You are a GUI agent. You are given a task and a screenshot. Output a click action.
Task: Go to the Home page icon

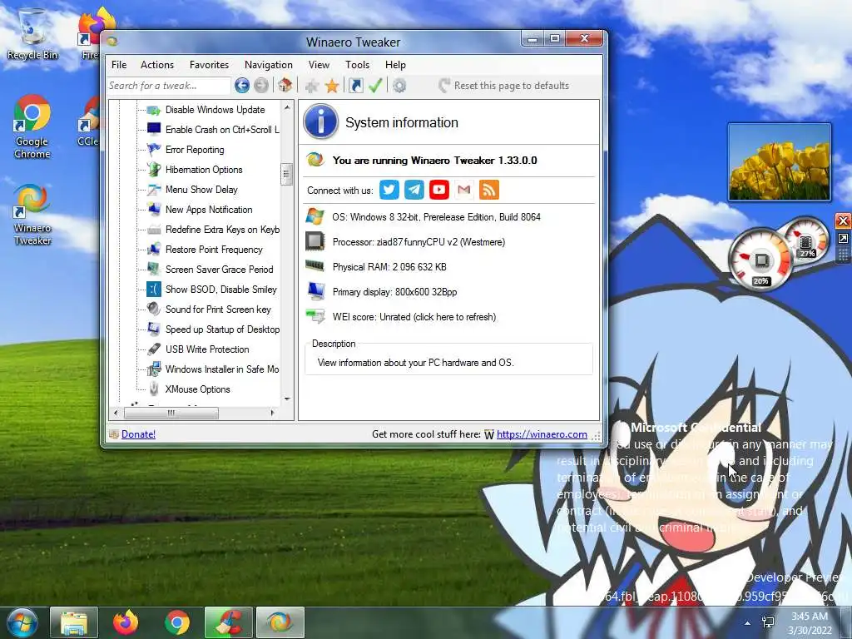pyautogui.click(x=285, y=86)
